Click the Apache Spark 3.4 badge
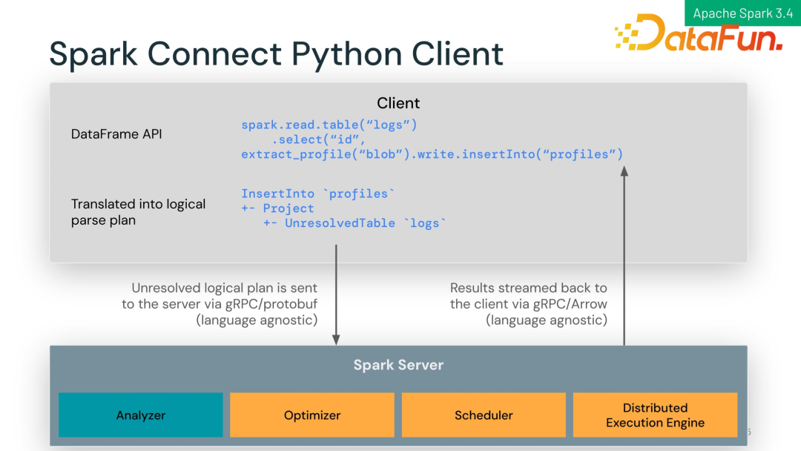This screenshot has width=801, height=451. [x=742, y=13]
